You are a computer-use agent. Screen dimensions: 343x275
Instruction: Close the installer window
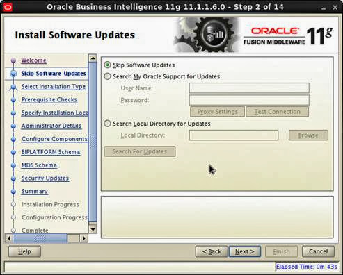coord(335,8)
